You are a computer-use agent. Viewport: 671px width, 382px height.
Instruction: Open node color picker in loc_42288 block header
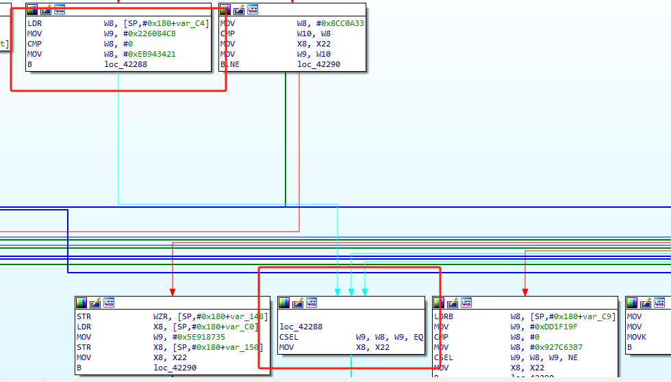[284, 303]
